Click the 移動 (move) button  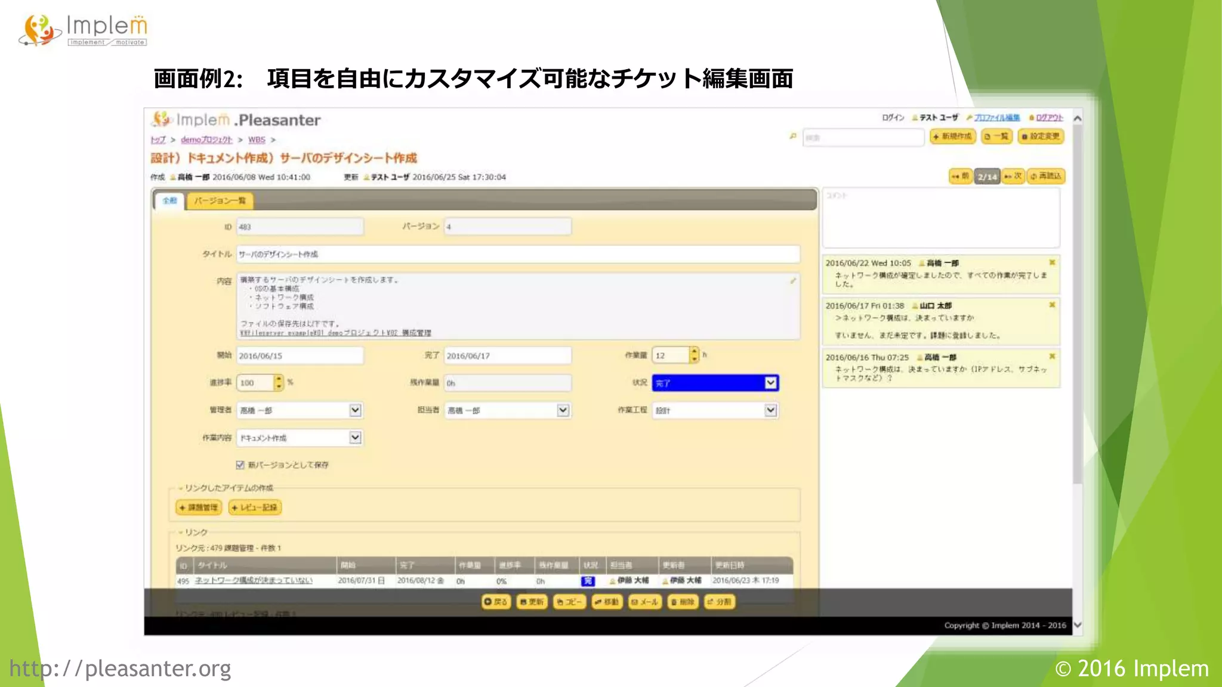point(607,602)
